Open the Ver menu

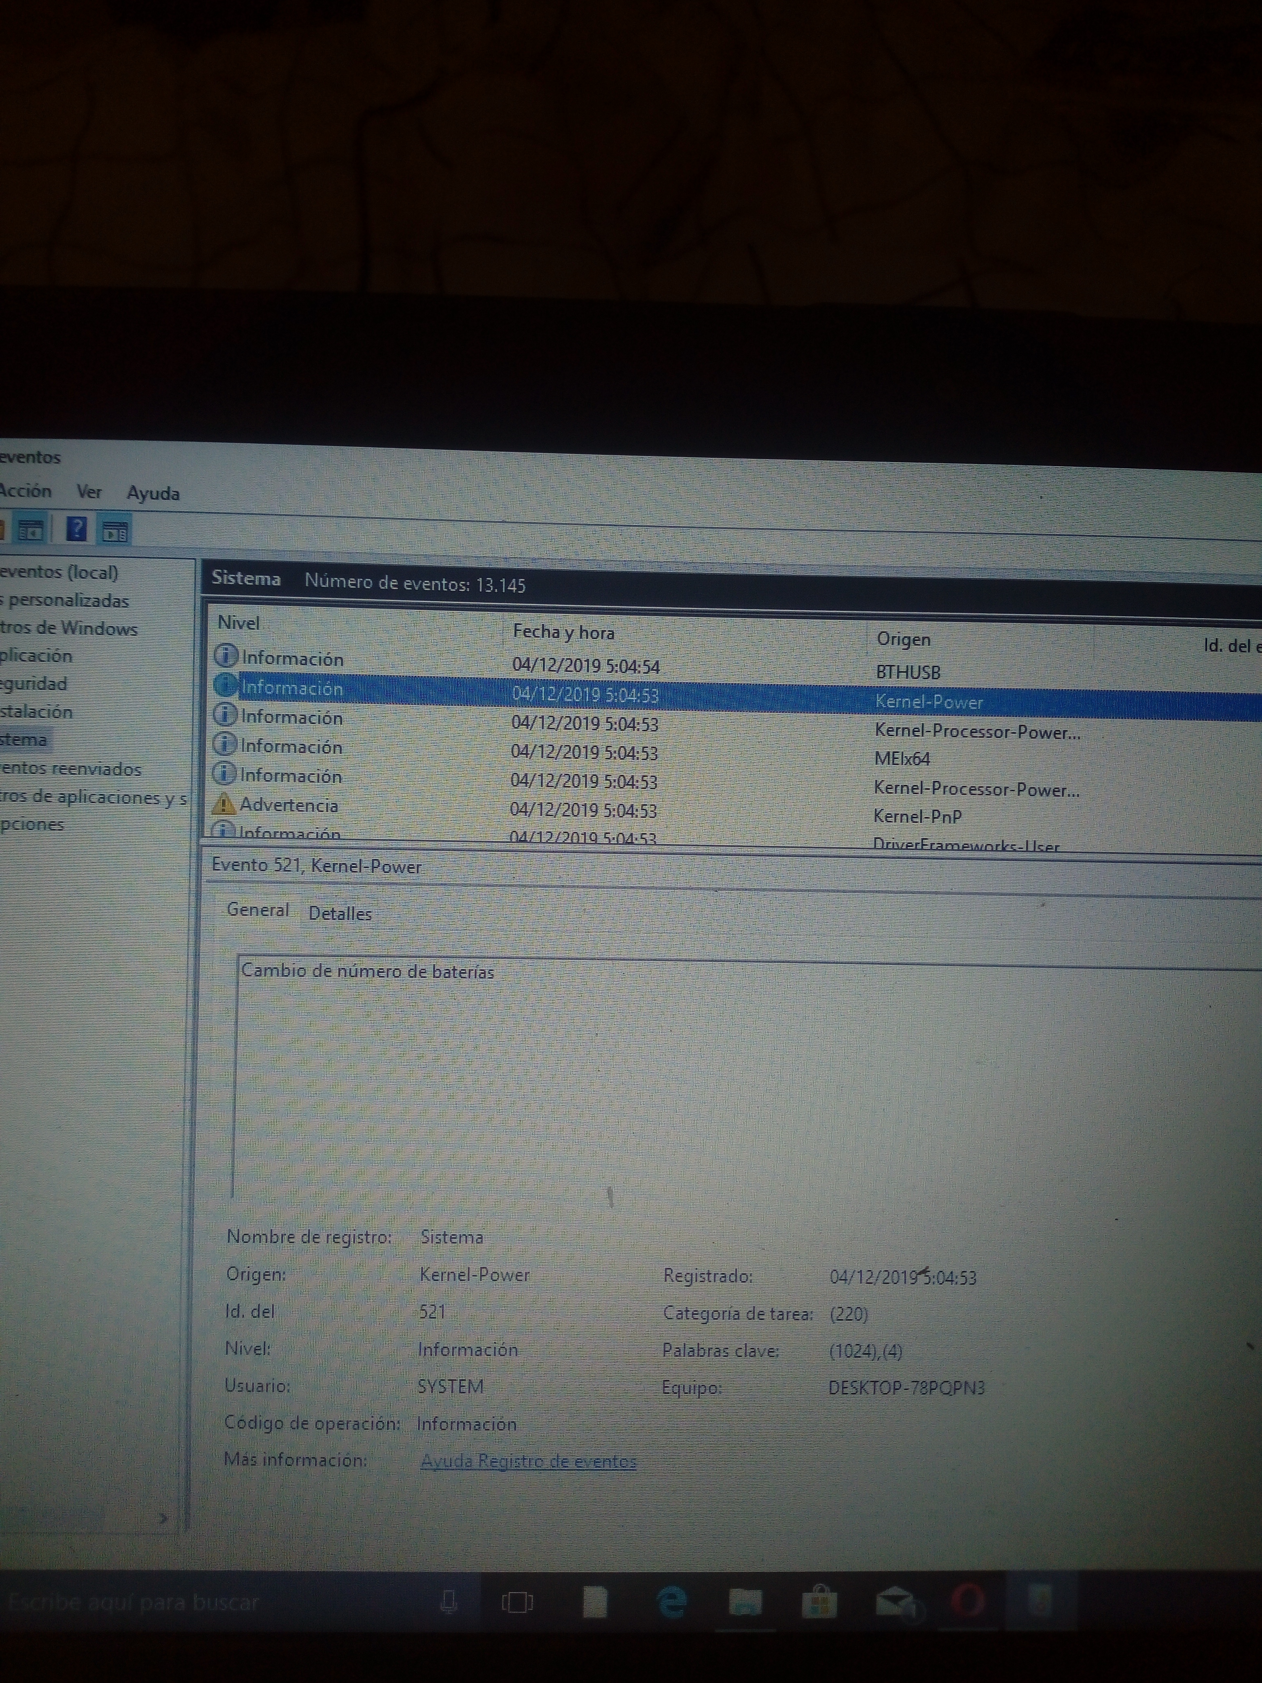(x=89, y=492)
